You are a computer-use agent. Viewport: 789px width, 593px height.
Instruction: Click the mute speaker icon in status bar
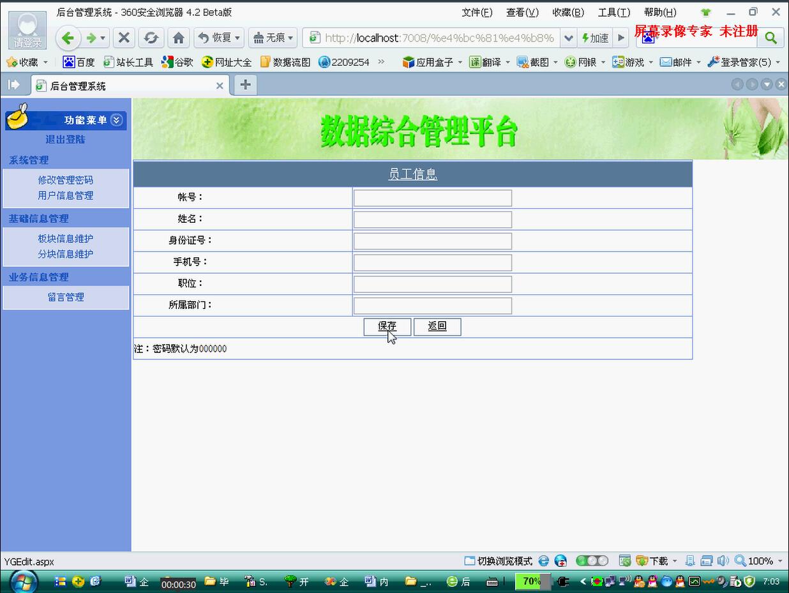[x=723, y=561]
